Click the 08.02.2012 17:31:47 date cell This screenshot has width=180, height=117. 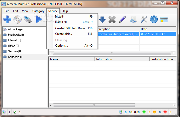(x=158, y=34)
